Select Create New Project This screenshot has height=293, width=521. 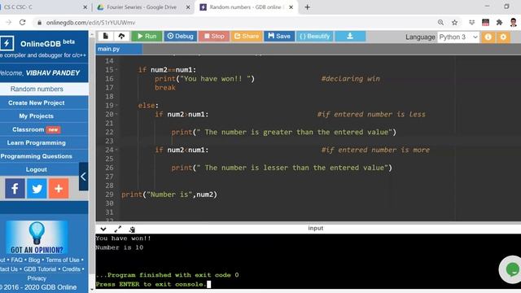pos(37,103)
